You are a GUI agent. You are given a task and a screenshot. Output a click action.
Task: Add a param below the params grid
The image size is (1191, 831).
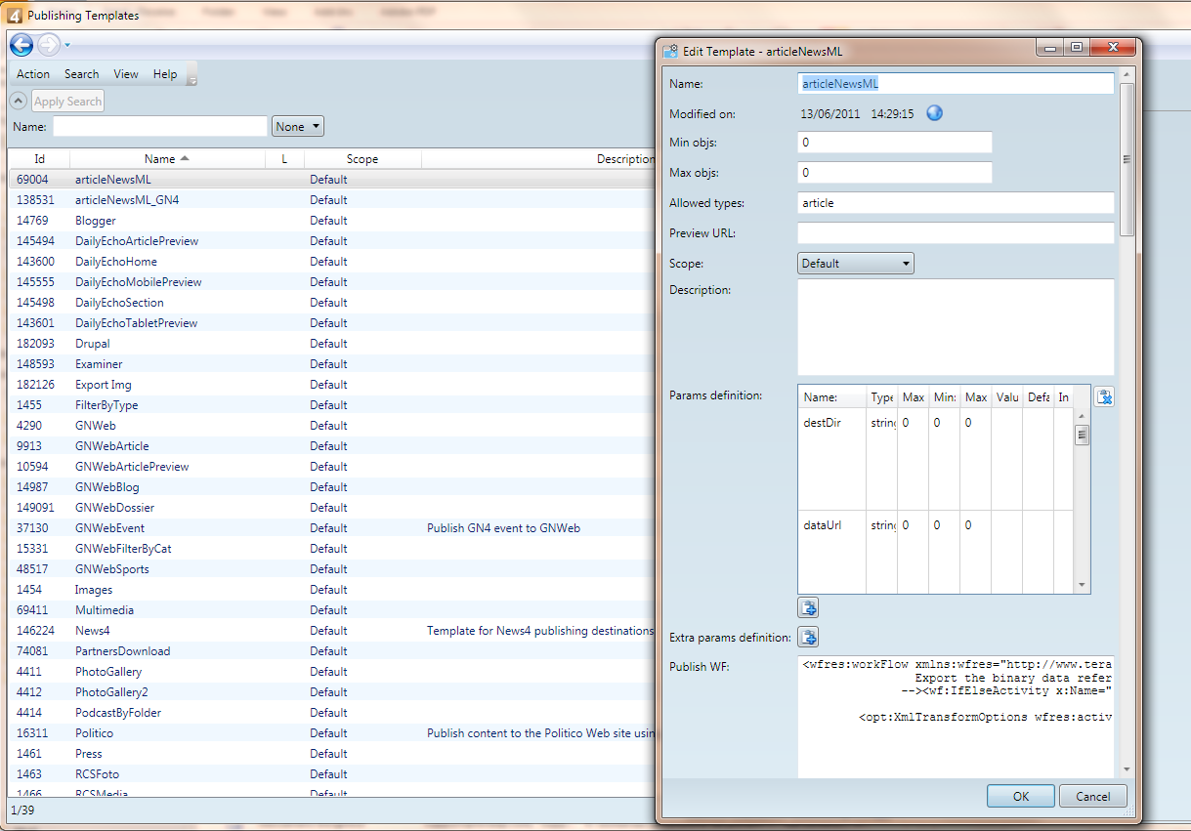808,607
